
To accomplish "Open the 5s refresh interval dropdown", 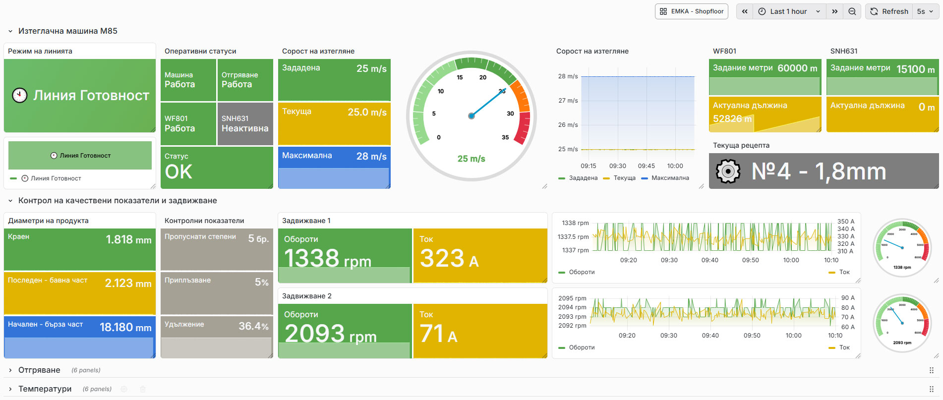I will pyautogui.click(x=925, y=11).
